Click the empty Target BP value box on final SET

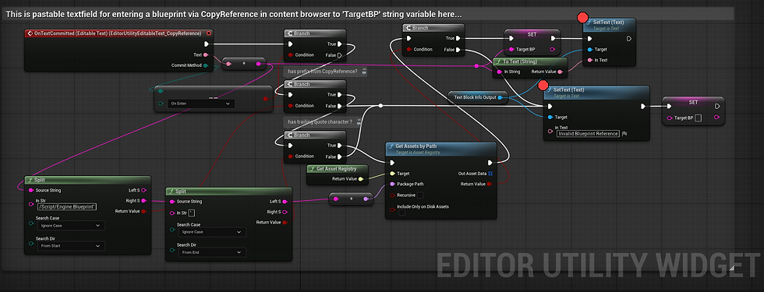tap(699, 118)
